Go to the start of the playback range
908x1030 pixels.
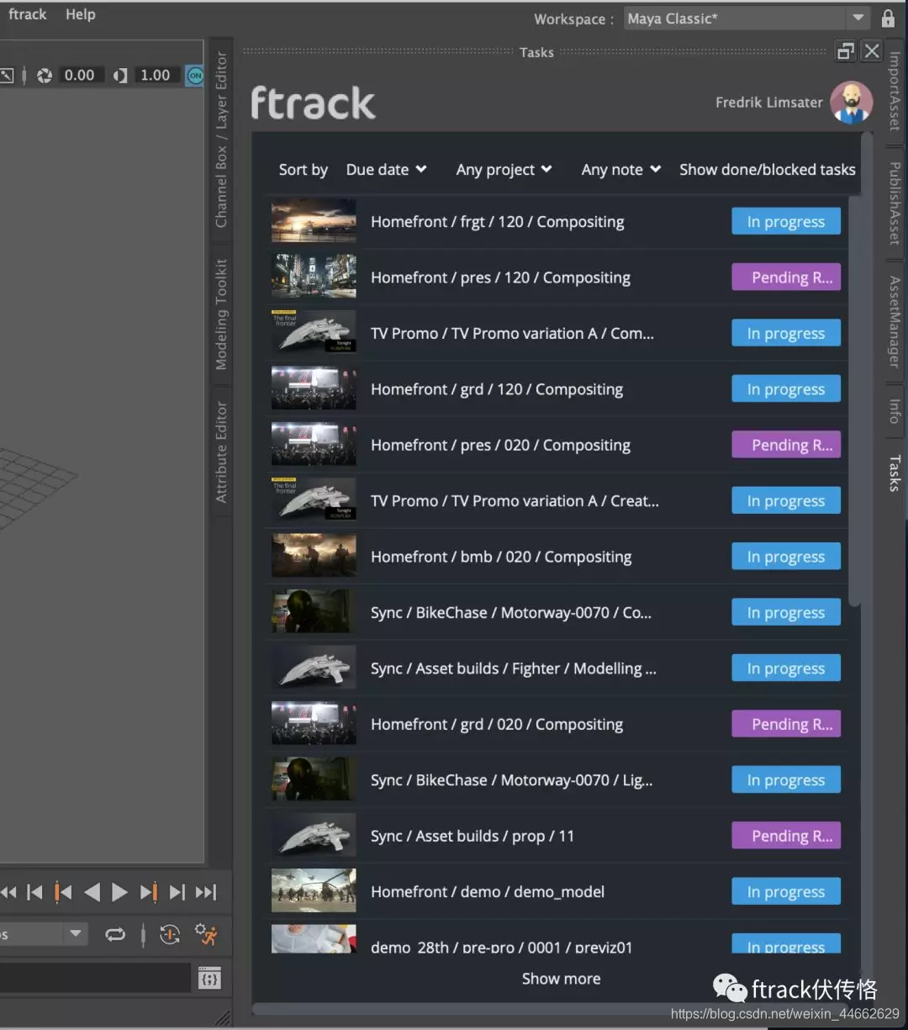pyautogui.click(x=8, y=892)
